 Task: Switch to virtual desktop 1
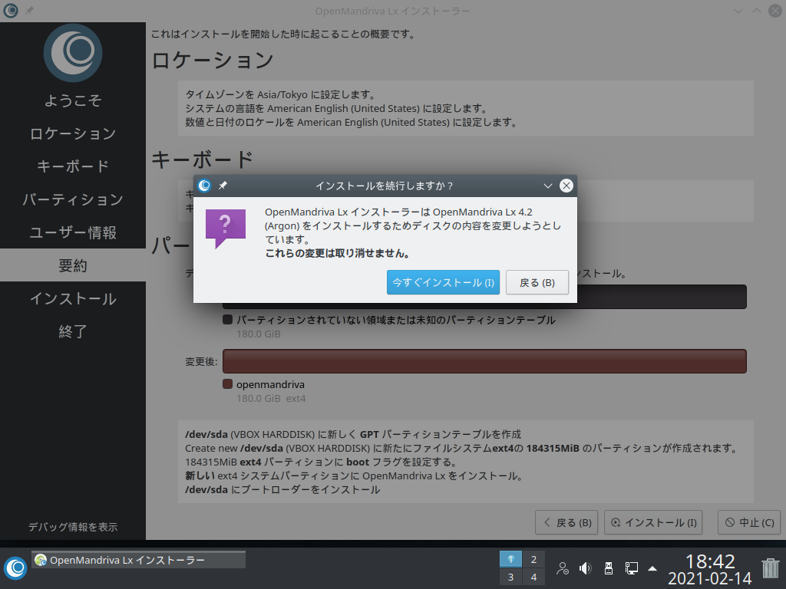point(510,559)
